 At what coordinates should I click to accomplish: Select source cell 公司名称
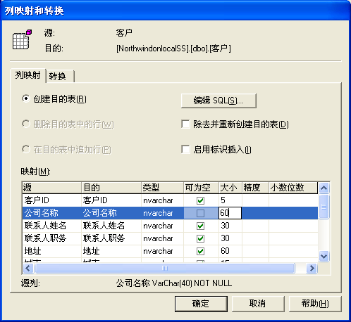point(52,213)
